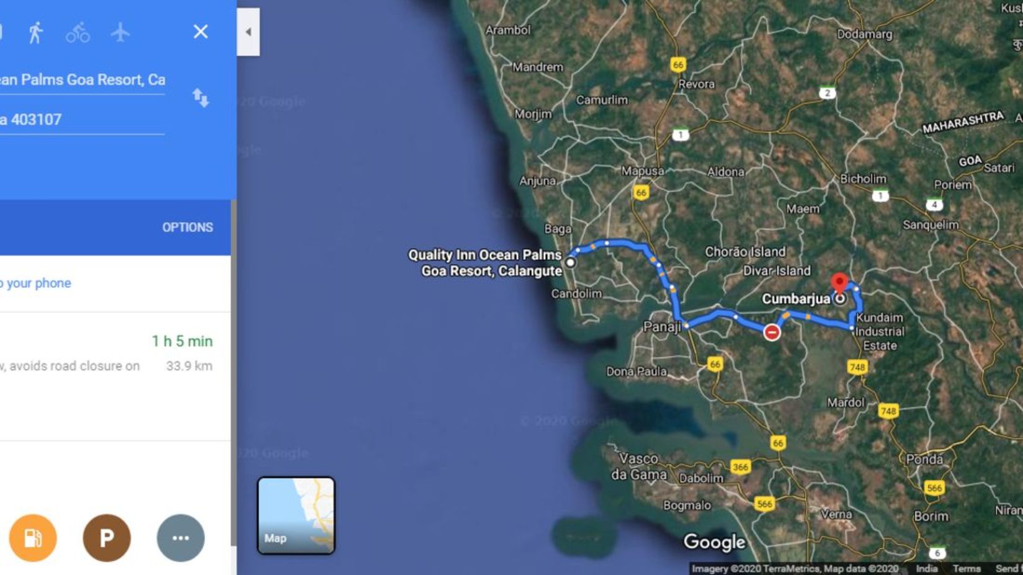The height and width of the screenshot is (575, 1023).
Task: Select flights travel mode icon
Action: point(120,32)
